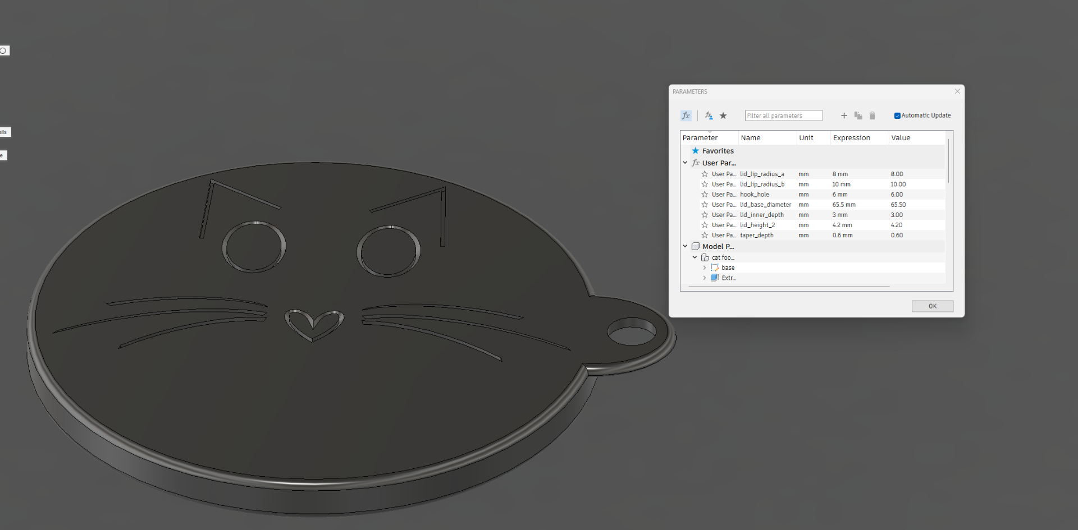
Task: Click the 65.50 value cell
Action: click(917, 205)
